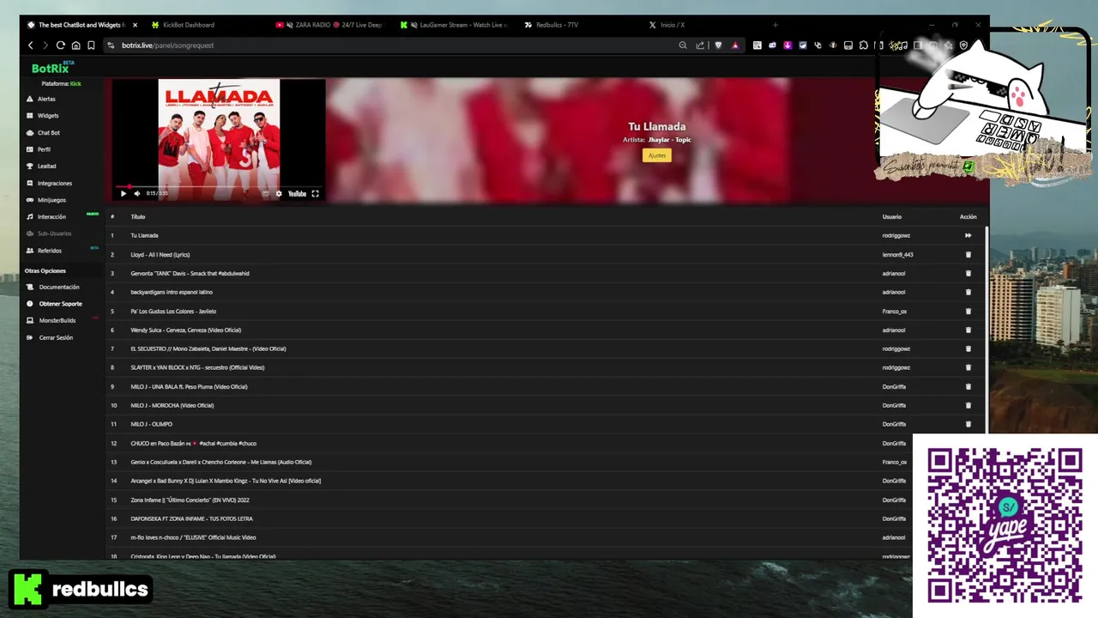Image resolution: width=1098 pixels, height=618 pixels.
Task: Delete MILO J - MOROCHA entry
Action: 968,405
